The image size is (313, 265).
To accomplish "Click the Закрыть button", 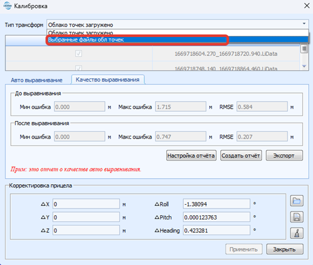I will tap(284, 249).
